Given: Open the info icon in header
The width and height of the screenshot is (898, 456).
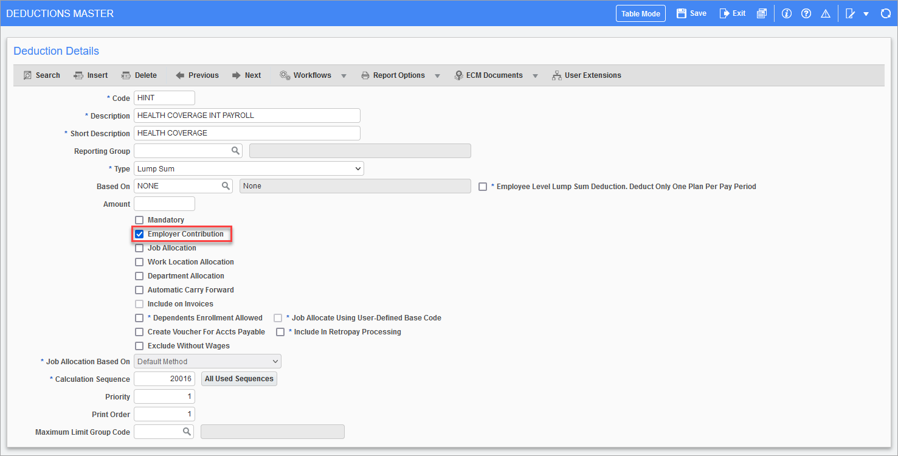Looking at the screenshot, I should pos(787,13).
